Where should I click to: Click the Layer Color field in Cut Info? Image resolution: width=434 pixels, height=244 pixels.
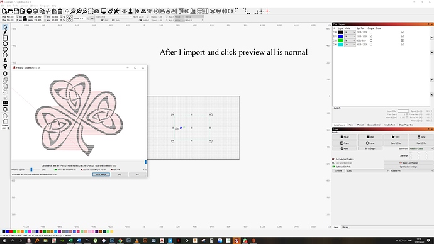point(403,111)
